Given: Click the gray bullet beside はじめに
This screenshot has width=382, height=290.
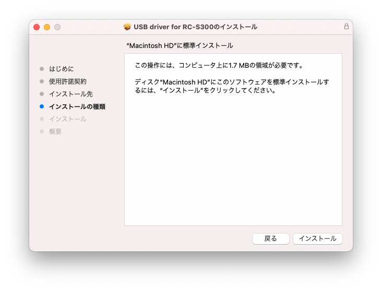Looking at the screenshot, I should (42, 69).
